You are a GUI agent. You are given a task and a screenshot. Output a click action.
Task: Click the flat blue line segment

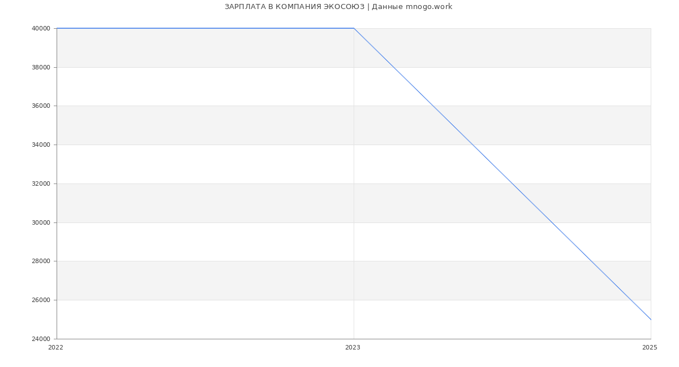[204, 28]
